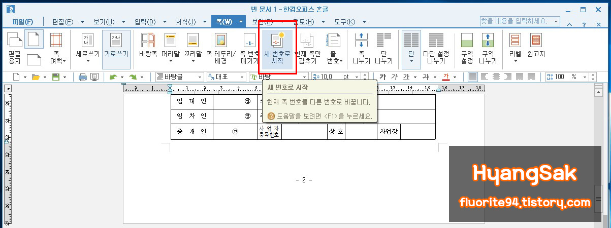Apply the red font color 가
Viewport: 611px width, 228px height.
coord(446,77)
